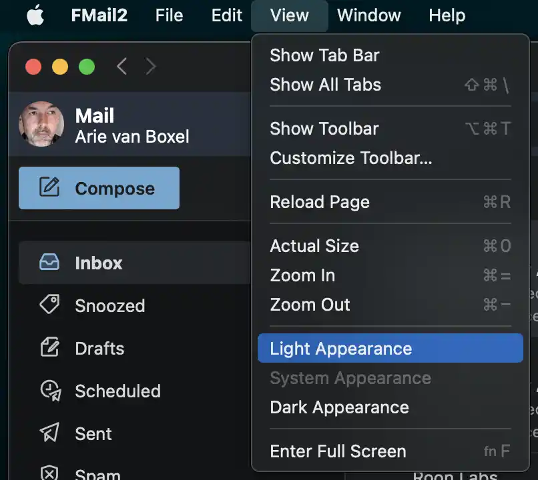Image resolution: width=538 pixels, height=480 pixels.
Task: Open the File menu
Action: (169, 15)
